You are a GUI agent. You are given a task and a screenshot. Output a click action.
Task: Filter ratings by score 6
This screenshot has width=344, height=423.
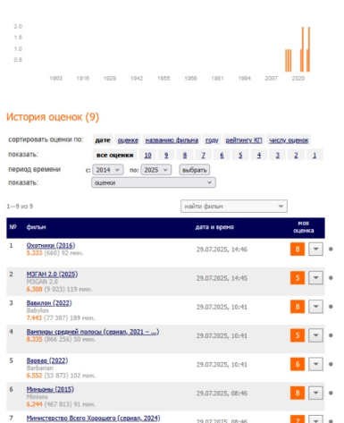[x=222, y=155]
